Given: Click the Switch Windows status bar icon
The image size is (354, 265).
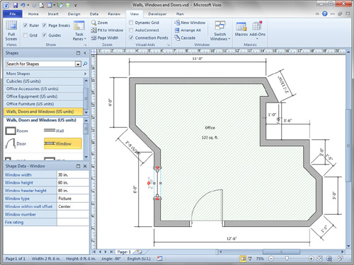Looking at the screenshot, I should pyautogui.click(x=340, y=259).
